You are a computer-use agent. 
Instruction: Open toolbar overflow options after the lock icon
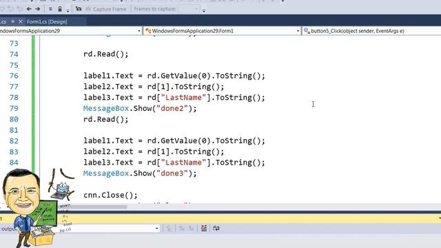click(x=68, y=11)
